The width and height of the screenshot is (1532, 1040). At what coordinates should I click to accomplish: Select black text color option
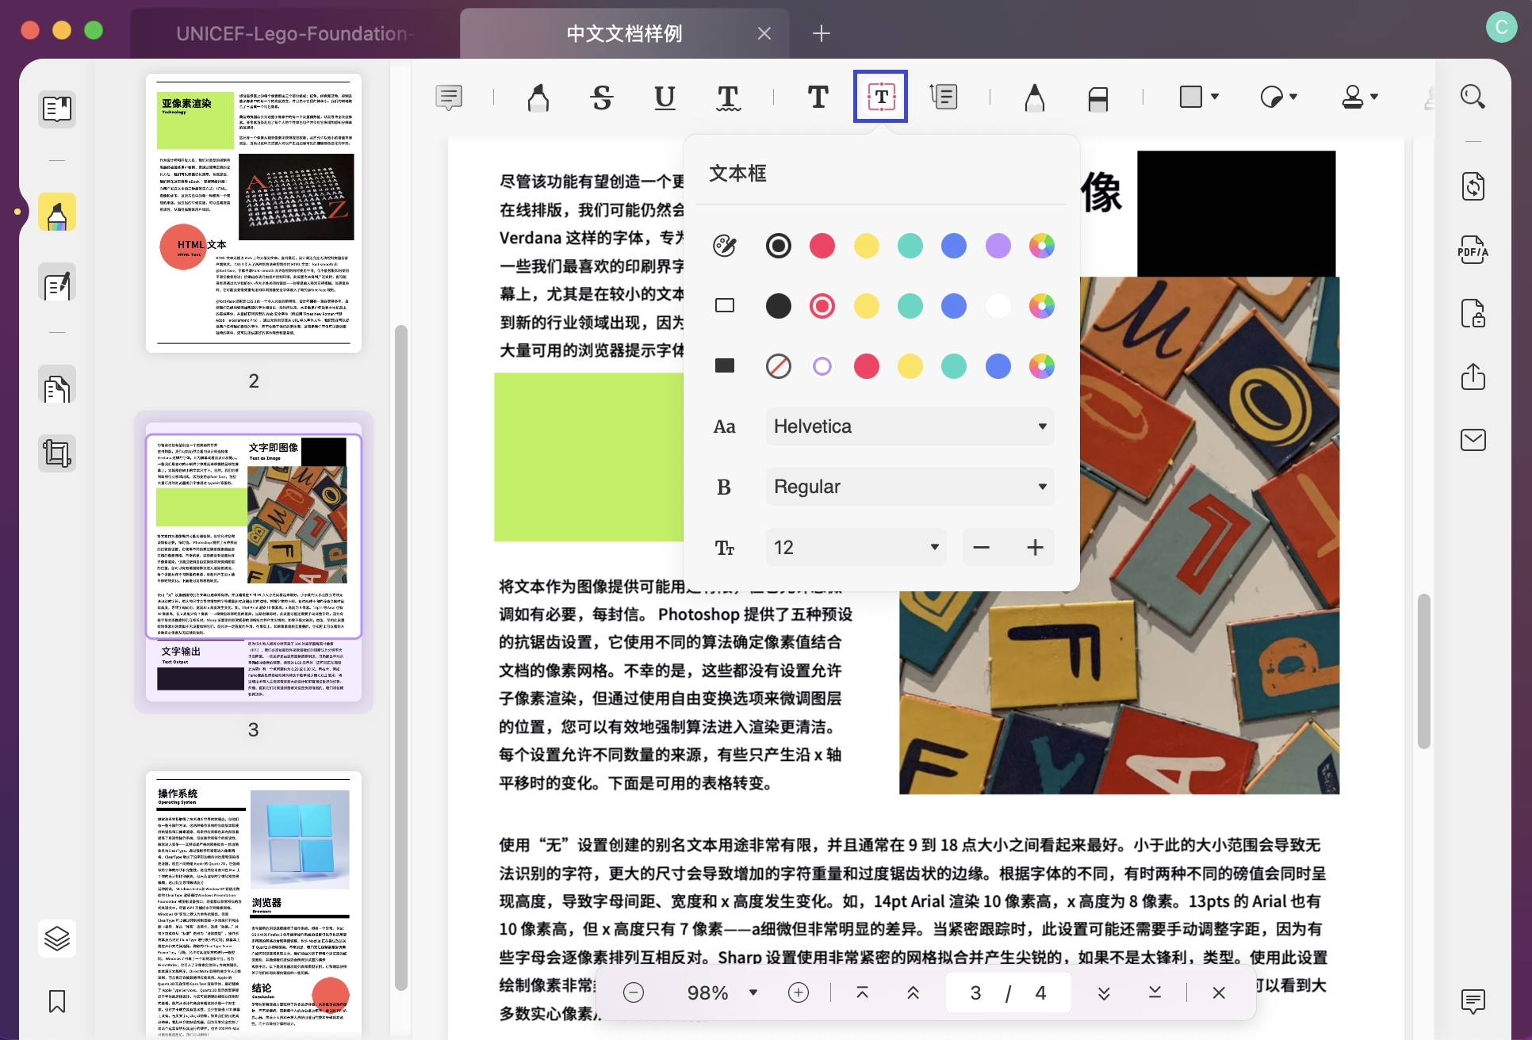(x=778, y=246)
